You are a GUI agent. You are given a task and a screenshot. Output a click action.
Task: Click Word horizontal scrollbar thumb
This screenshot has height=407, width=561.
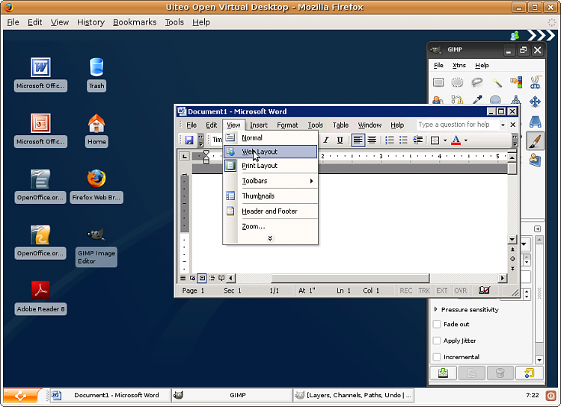pos(350,278)
